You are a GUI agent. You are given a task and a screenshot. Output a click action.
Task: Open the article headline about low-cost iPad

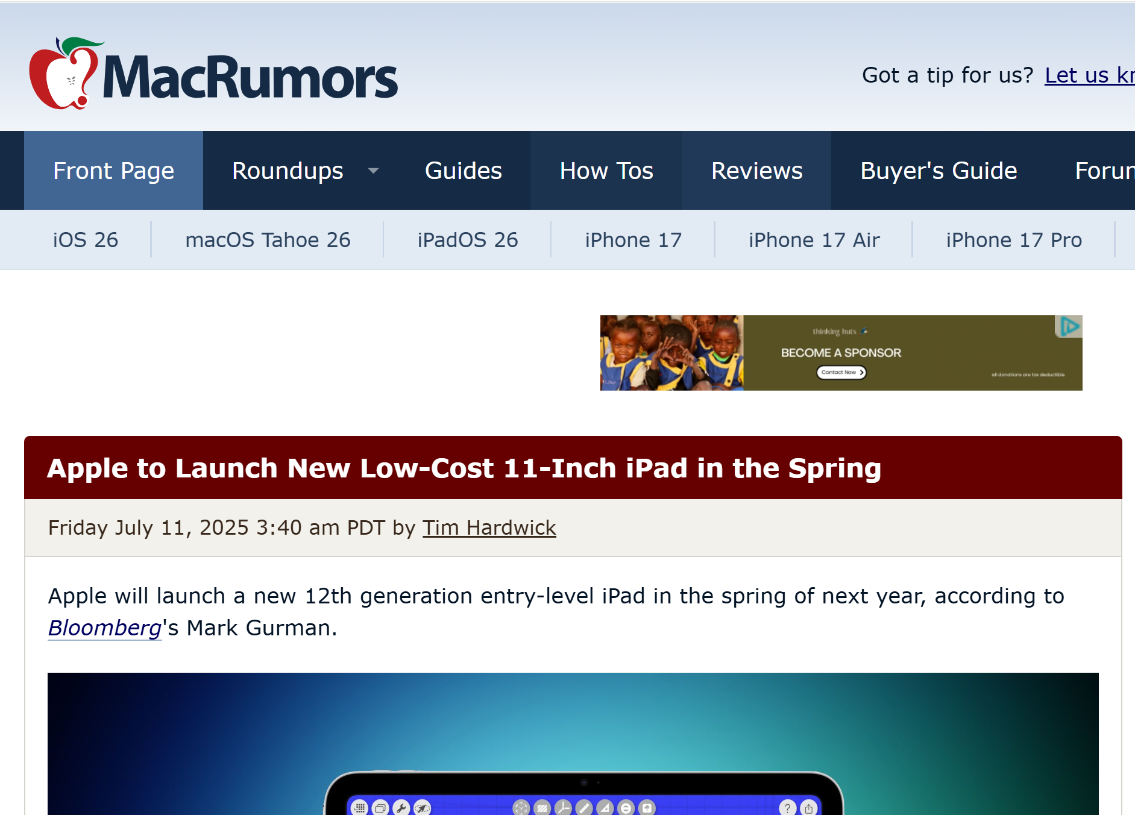pyautogui.click(x=464, y=468)
